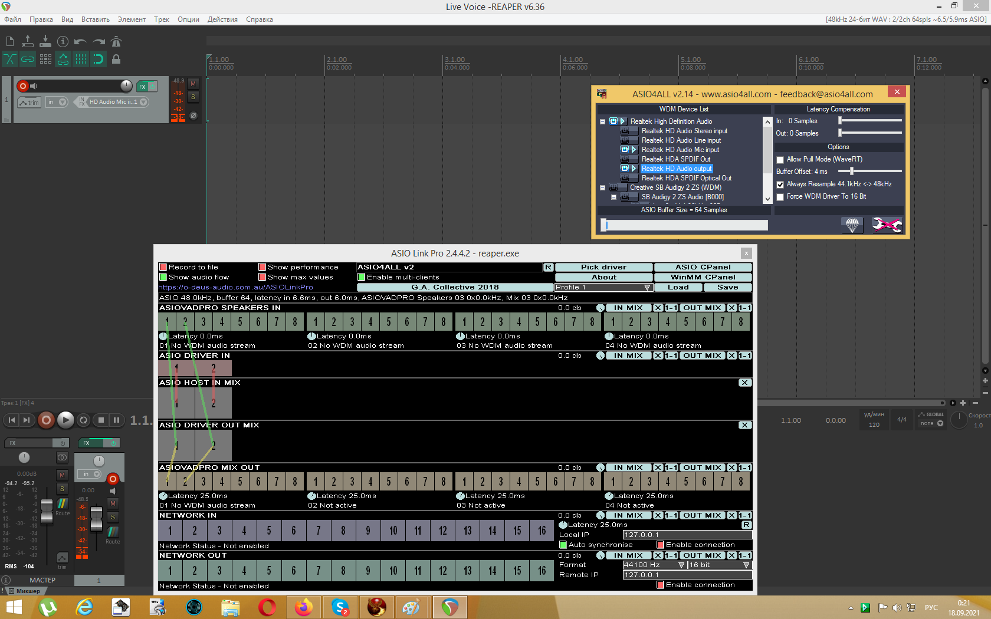Toggle snap magnet toolbar icon
This screenshot has width=991, height=619.
tap(99, 59)
